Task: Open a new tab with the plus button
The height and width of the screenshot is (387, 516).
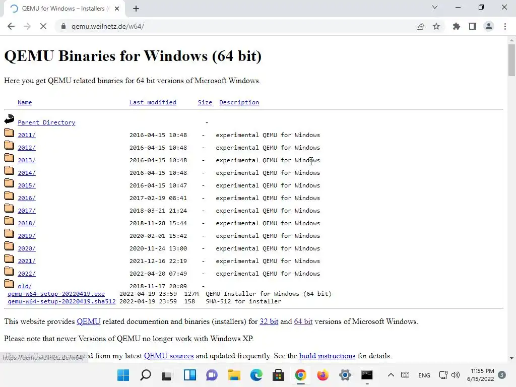Action: pos(136,9)
